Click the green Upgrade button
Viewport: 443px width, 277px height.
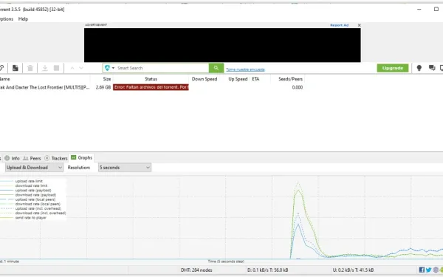point(393,68)
